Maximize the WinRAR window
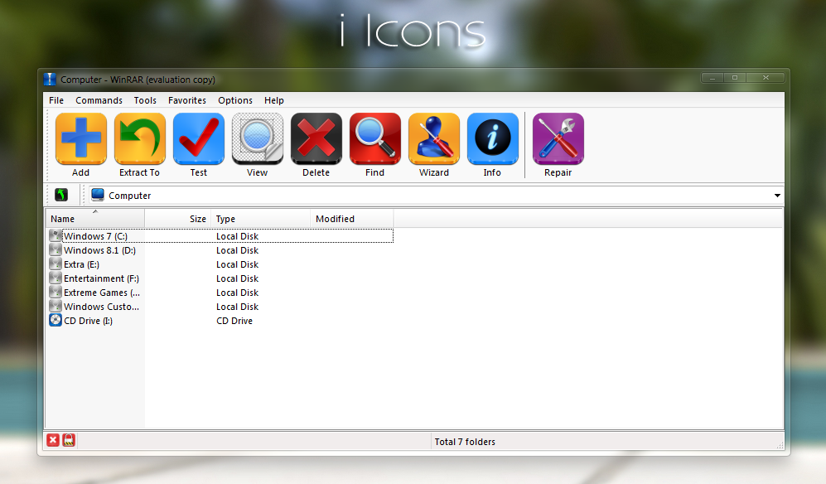This screenshot has width=826, height=484. 734,78
